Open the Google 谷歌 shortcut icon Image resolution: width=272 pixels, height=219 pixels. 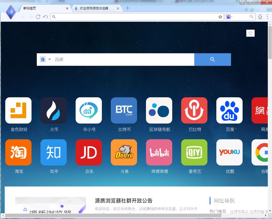pyautogui.click(x=260, y=152)
